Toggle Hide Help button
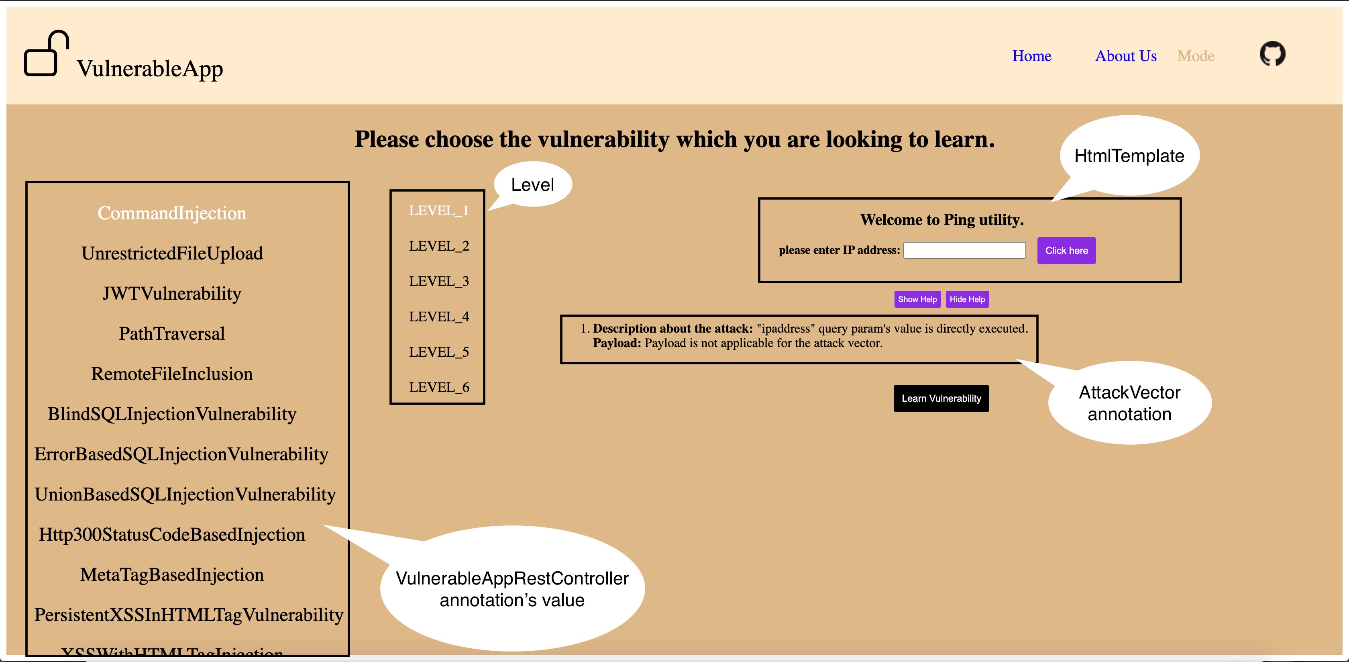Image resolution: width=1349 pixels, height=662 pixels. tap(965, 299)
